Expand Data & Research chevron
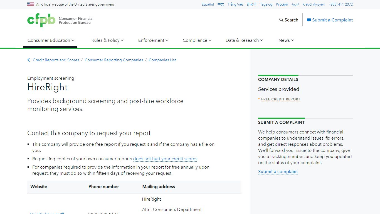 point(261,40)
